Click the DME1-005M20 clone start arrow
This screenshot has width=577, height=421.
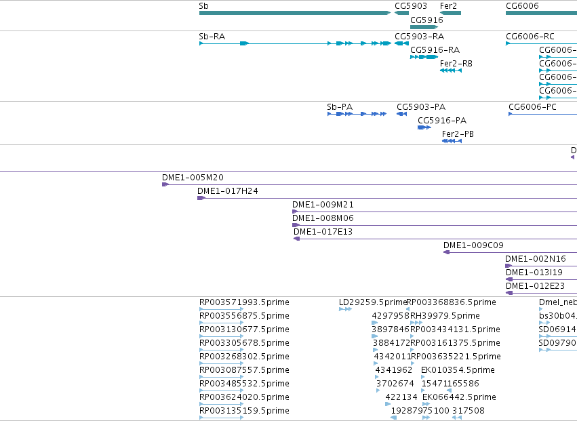pos(165,184)
